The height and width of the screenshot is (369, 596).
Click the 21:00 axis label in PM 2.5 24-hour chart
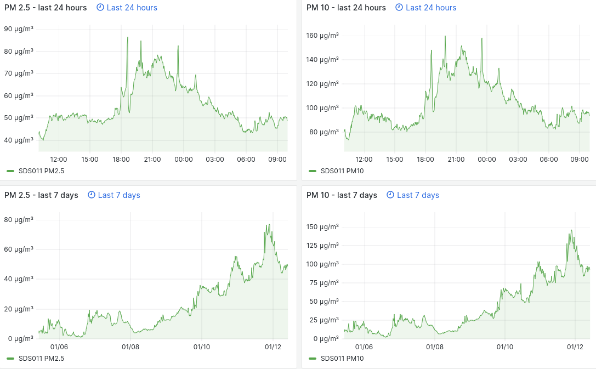point(152,160)
